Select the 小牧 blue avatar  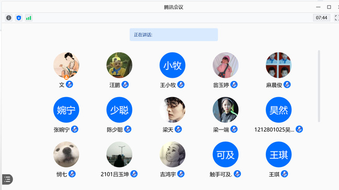[172, 65]
